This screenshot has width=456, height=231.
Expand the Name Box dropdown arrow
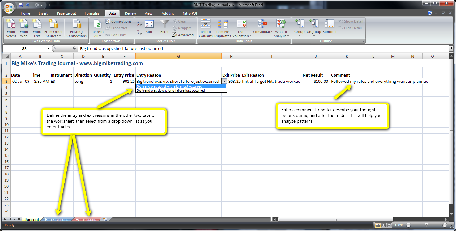49,49
